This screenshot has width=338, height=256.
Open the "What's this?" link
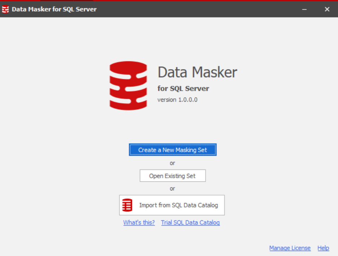(x=139, y=222)
